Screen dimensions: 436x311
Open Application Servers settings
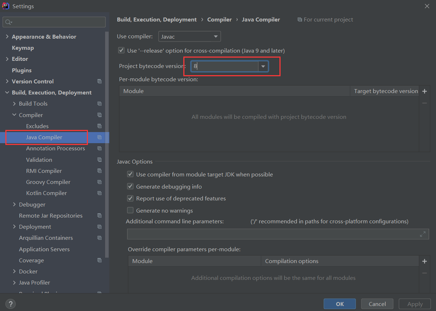[x=44, y=249]
